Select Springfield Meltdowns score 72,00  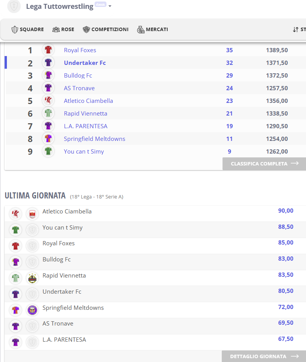tap(286, 307)
